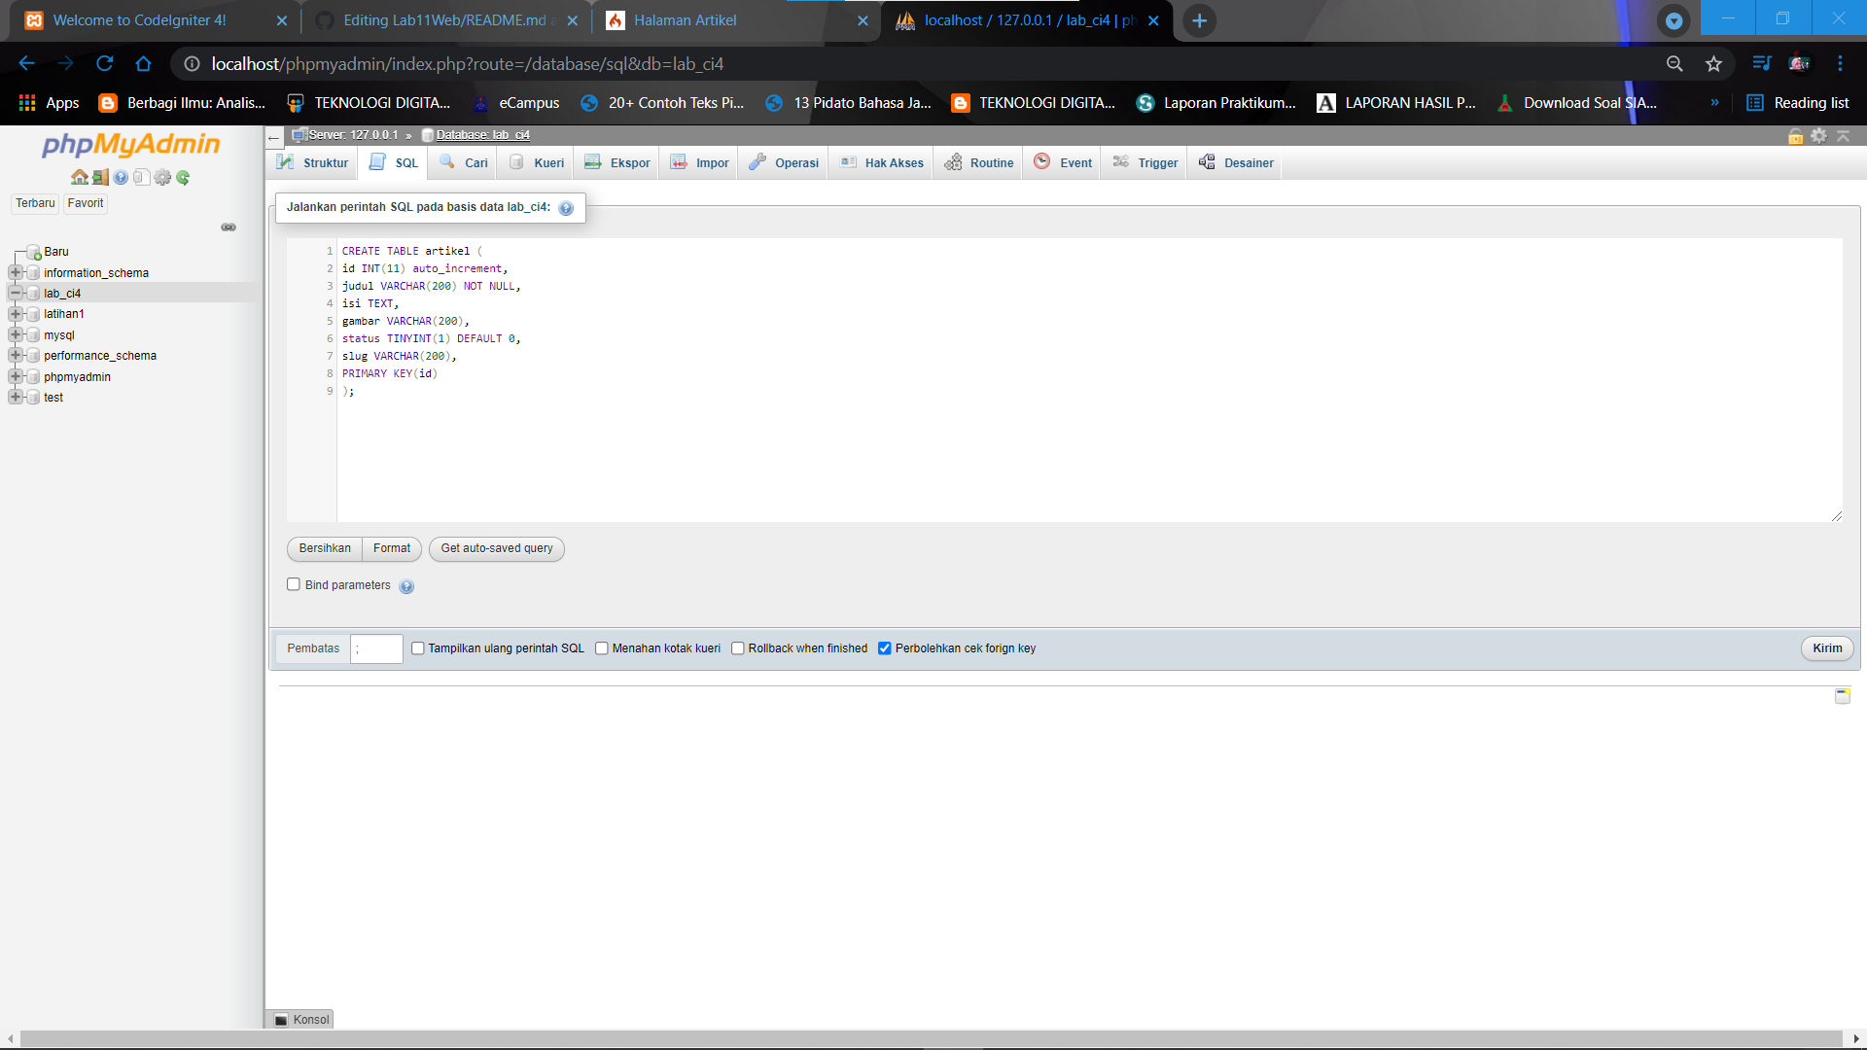Image resolution: width=1867 pixels, height=1050 pixels.
Task: Click the Pembatas delimiter input field
Action: (376, 648)
